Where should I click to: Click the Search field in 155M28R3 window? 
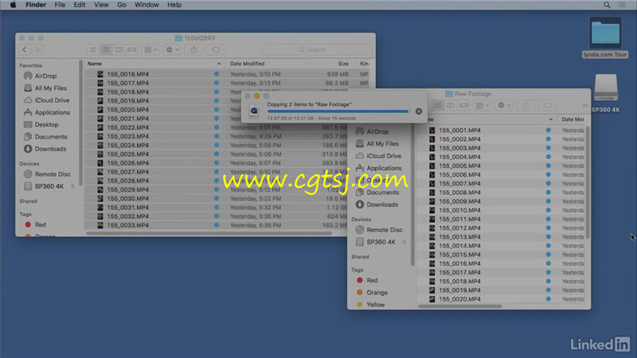pyautogui.click(x=317, y=49)
